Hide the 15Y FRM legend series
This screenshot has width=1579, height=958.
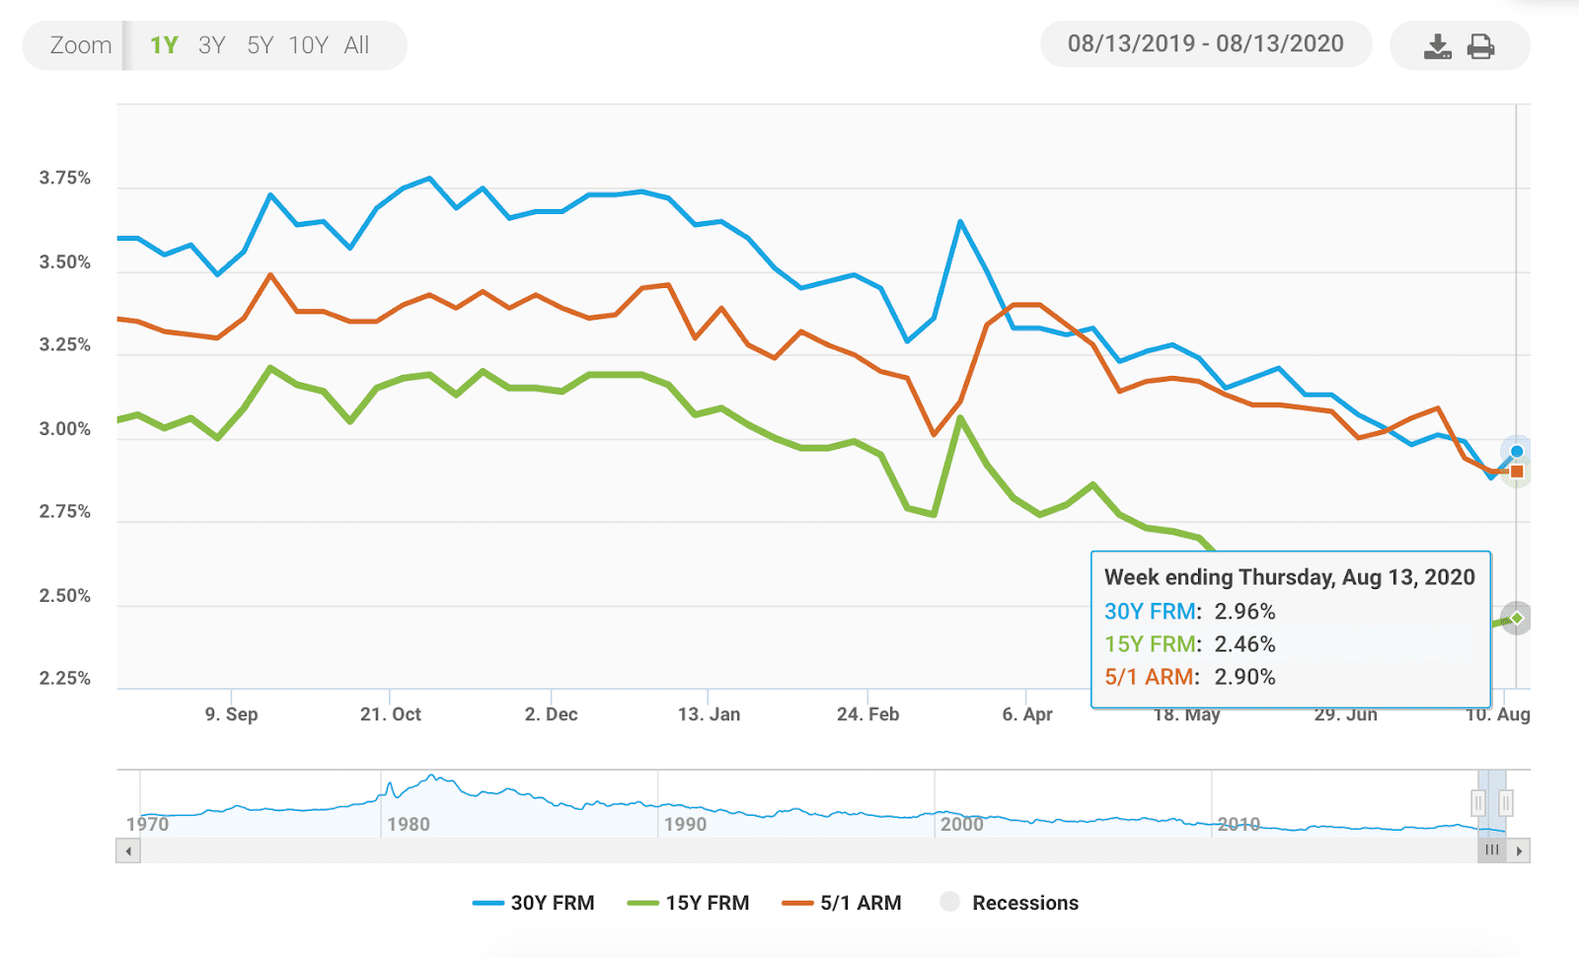point(689,903)
